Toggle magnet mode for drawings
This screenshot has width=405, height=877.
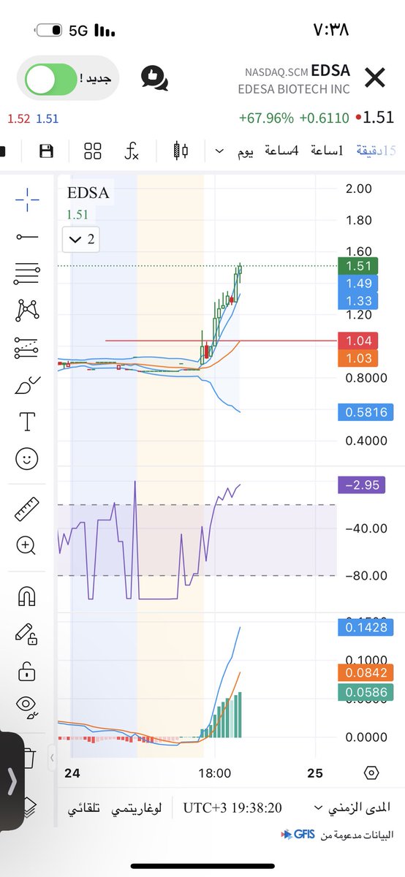tap(27, 596)
